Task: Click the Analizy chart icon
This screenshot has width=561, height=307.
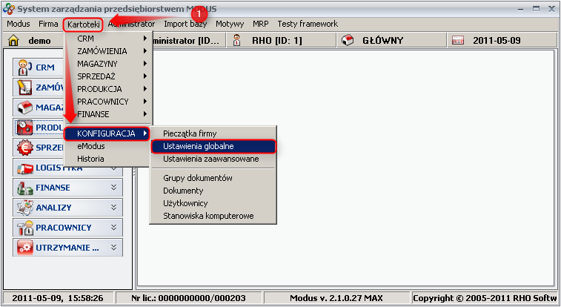Action: [25, 208]
